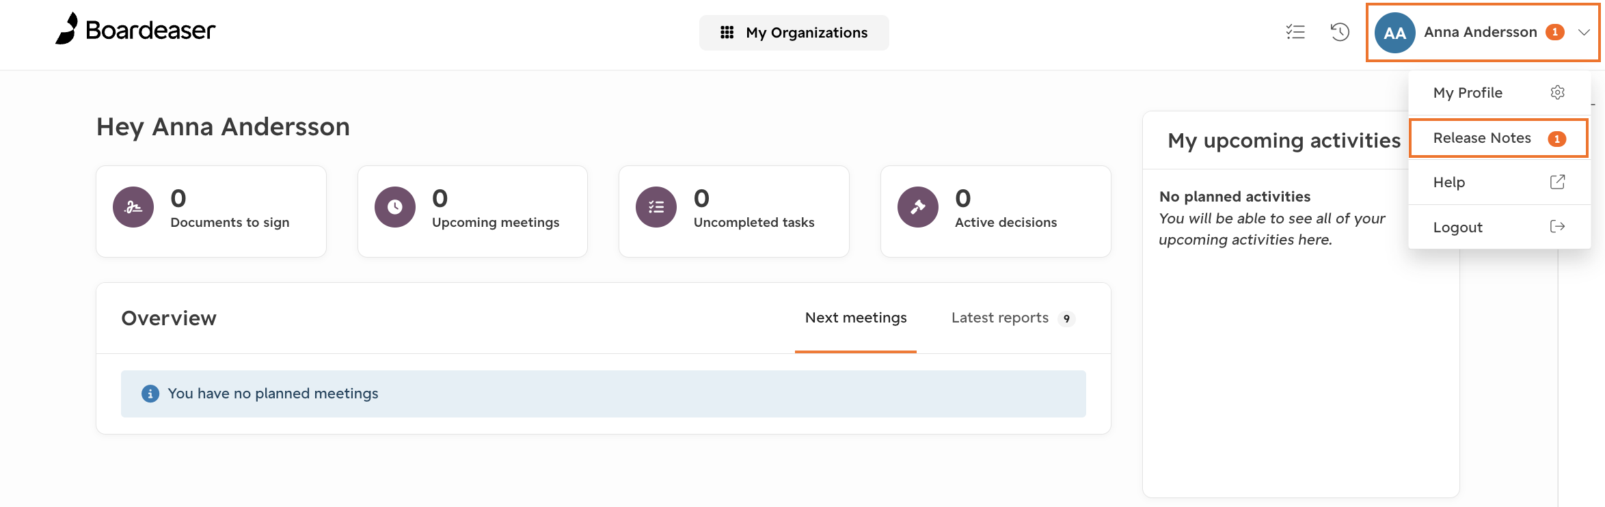The height and width of the screenshot is (507, 1605).
Task: Click the Overview heading
Action: tap(169, 318)
